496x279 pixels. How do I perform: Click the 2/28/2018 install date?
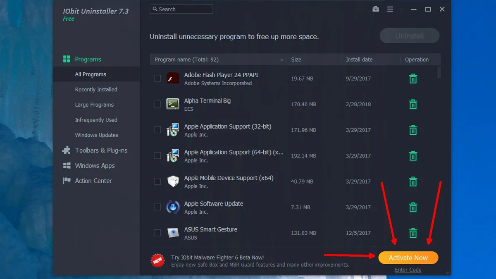pyautogui.click(x=358, y=104)
